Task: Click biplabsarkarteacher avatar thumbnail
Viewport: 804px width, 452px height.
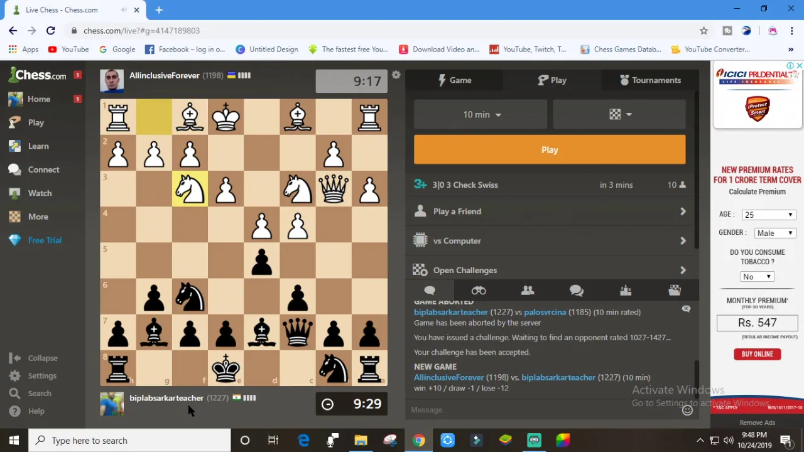Action: coord(112,404)
